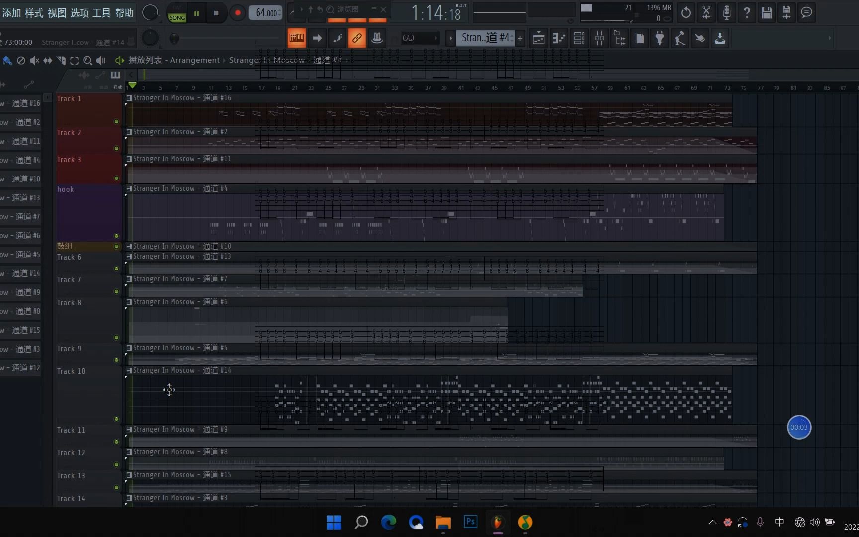Toggle typing keyboard to piano icon
Image resolution: width=859 pixels, height=537 pixels.
(297, 38)
